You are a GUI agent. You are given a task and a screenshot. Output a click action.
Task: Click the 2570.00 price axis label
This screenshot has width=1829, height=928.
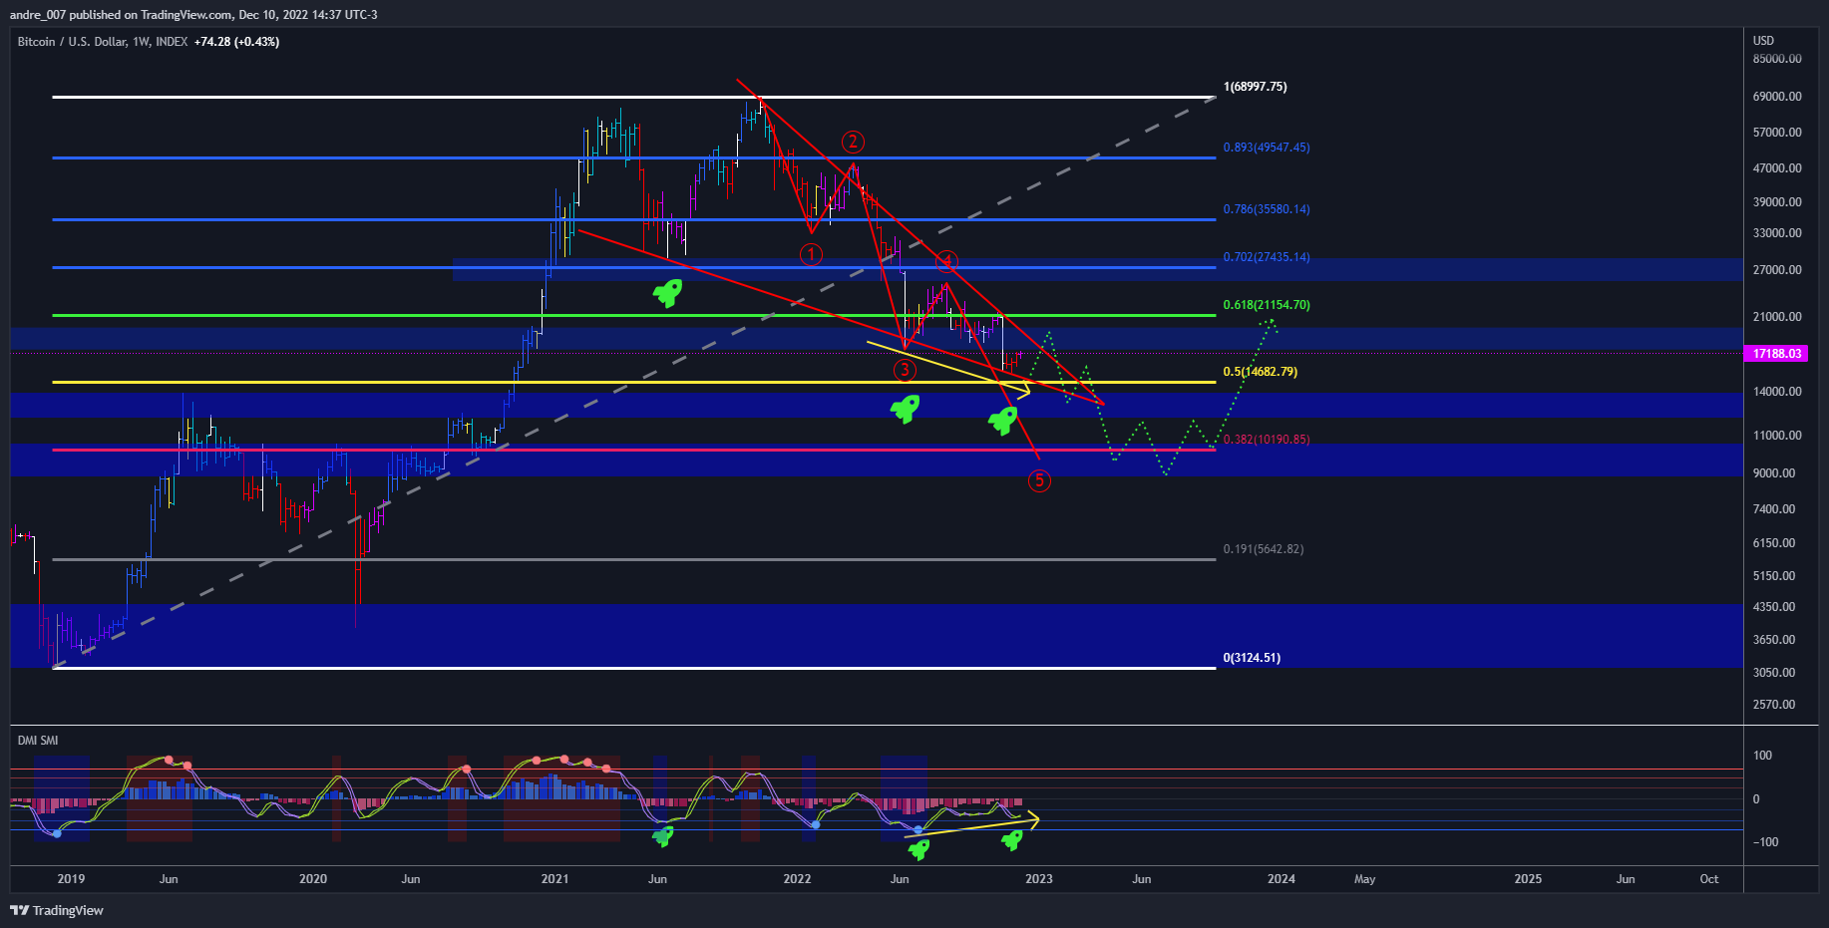pyautogui.click(x=1775, y=705)
